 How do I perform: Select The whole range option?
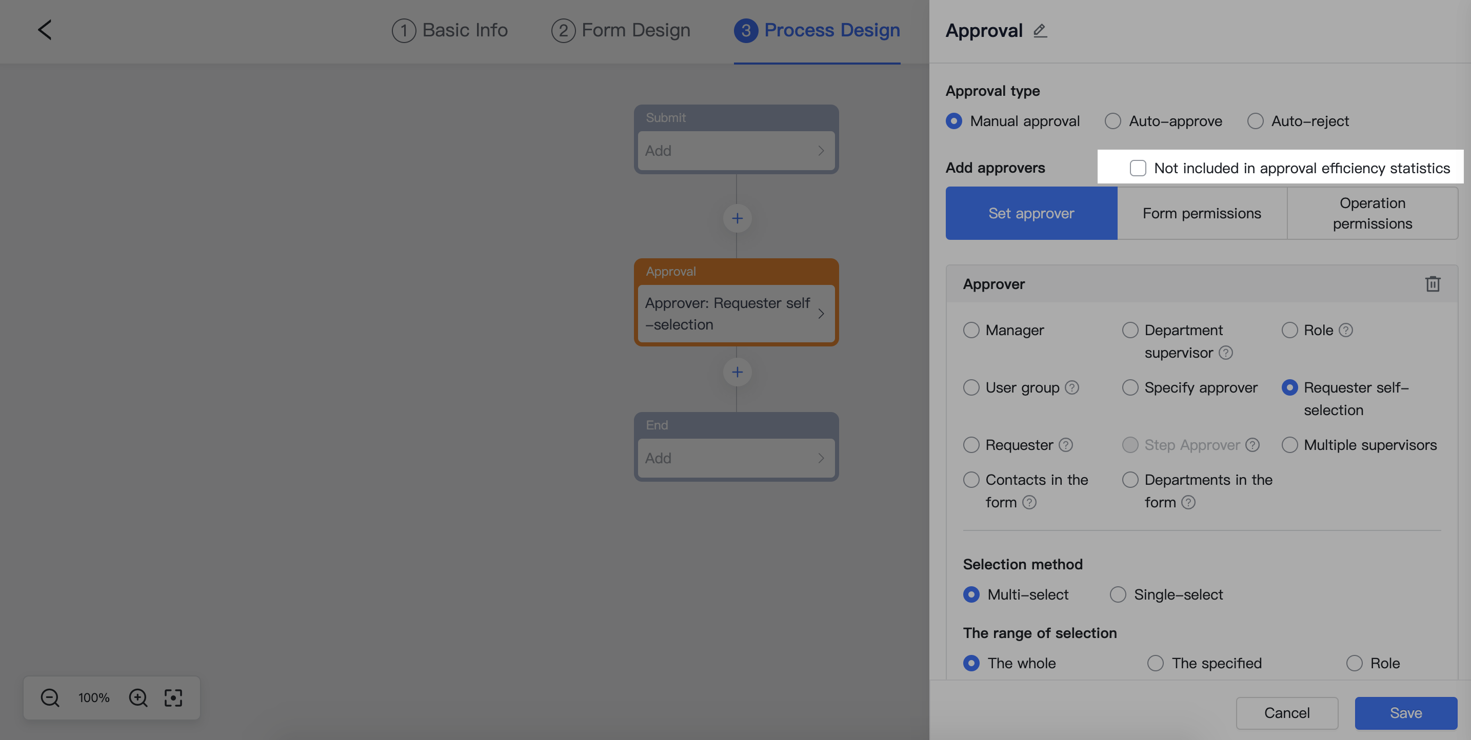click(971, 663)
